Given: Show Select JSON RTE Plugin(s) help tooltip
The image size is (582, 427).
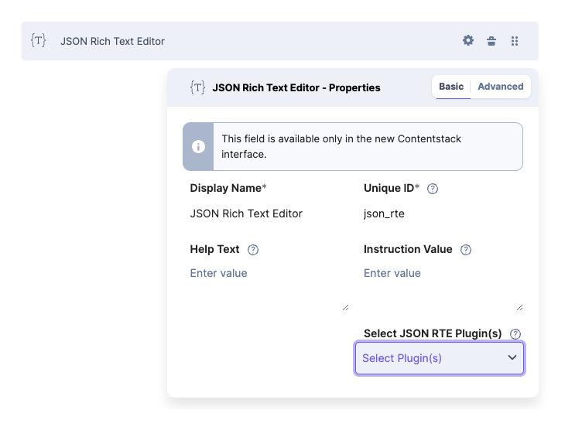Looking at the screenshot, I should tap(515, 334).
